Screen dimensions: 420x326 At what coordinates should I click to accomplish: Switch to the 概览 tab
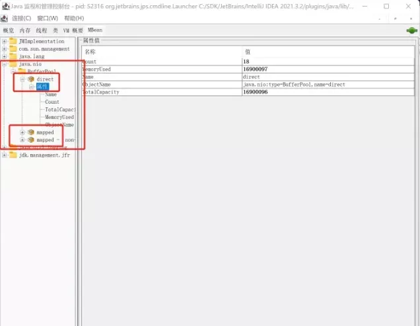(x=9, y=30)
